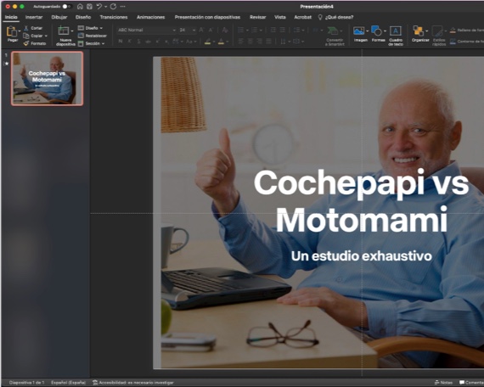484x387 pixels.
Task: Open the Insertar tab
Action: pyautogui.click(x=34, y=17)
